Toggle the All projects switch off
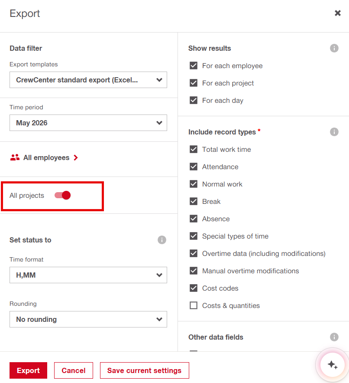This screenshot has width=349, height=383. coord(63,196)
